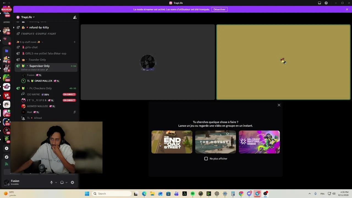The height and width of the screenshot is (198, 352).
Task: Open Discord inbox icon in title bar
Action: click(x=320, y=3)
